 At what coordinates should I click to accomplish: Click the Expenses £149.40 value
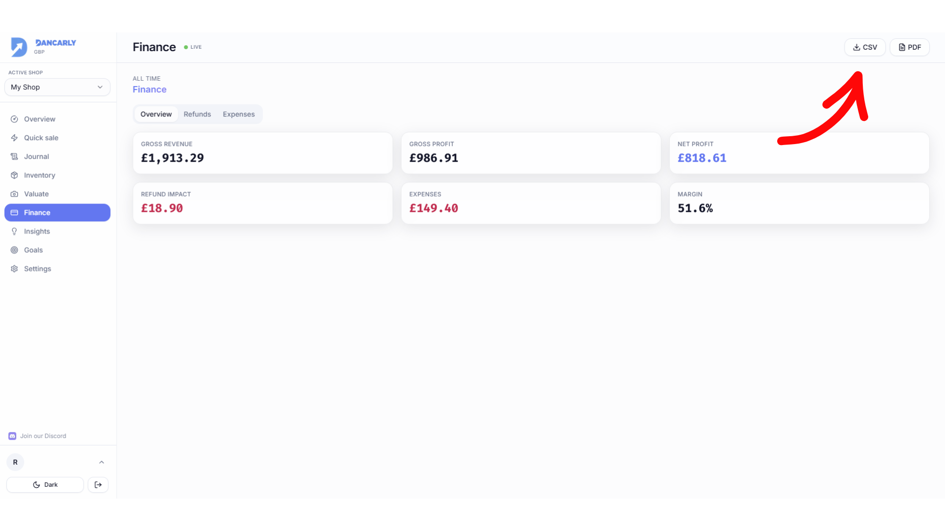pyautogui.click(x=434, y=208)
